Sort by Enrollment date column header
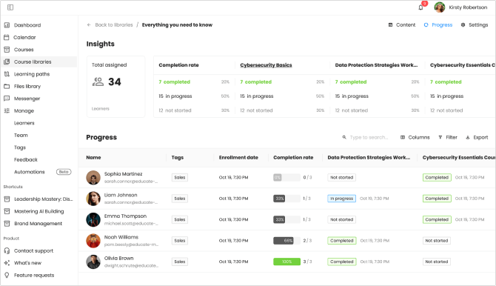496x286 pixels. click(x=238, y=157)
